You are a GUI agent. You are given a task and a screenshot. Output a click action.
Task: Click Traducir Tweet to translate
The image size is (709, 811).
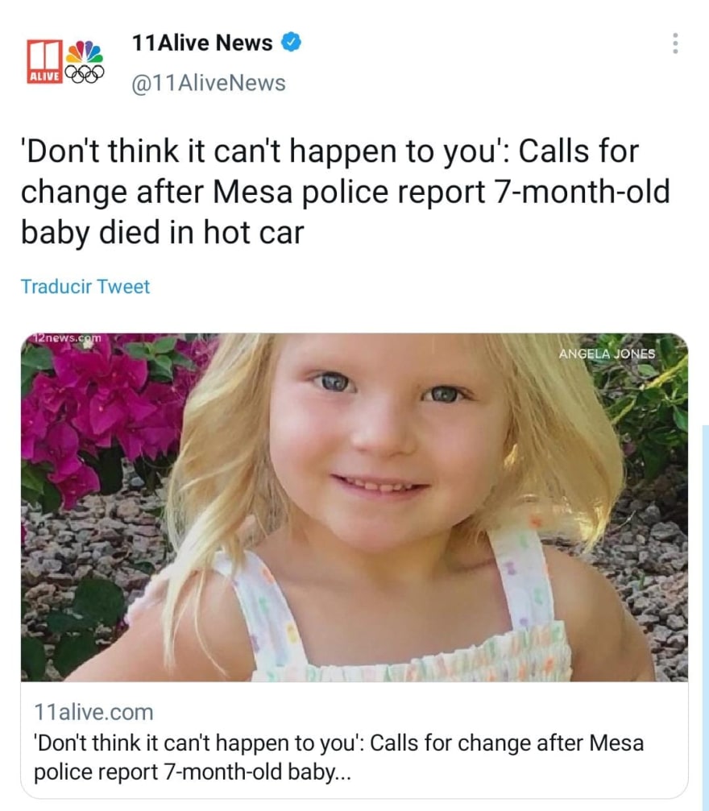click(85, 286)
